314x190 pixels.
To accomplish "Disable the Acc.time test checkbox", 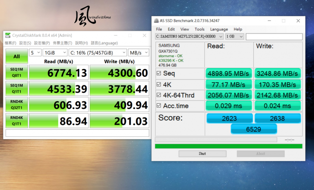I will [x=159, y=106].
